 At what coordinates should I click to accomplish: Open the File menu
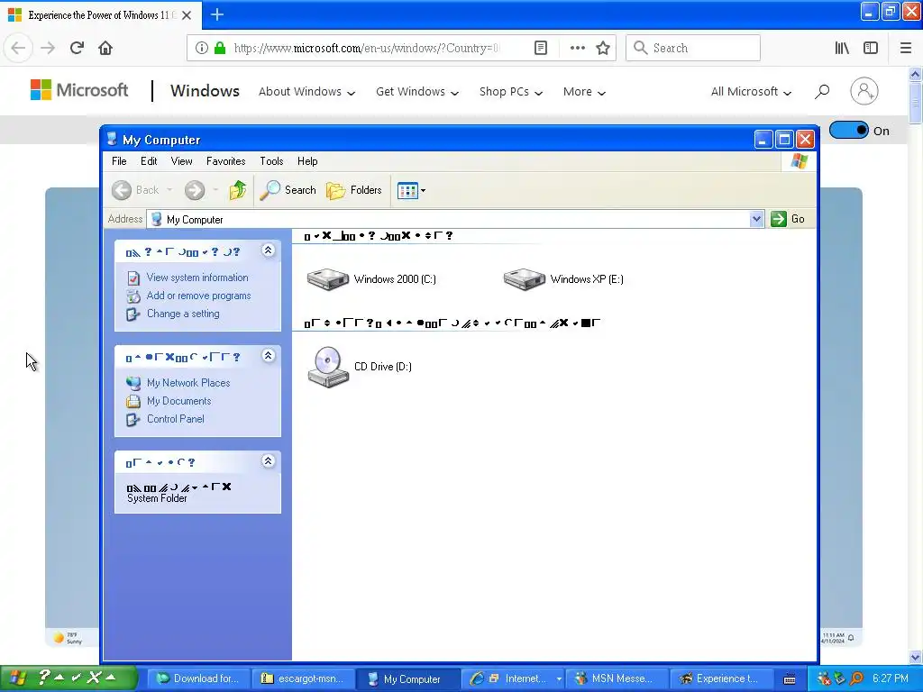click(x=119, y=161)
